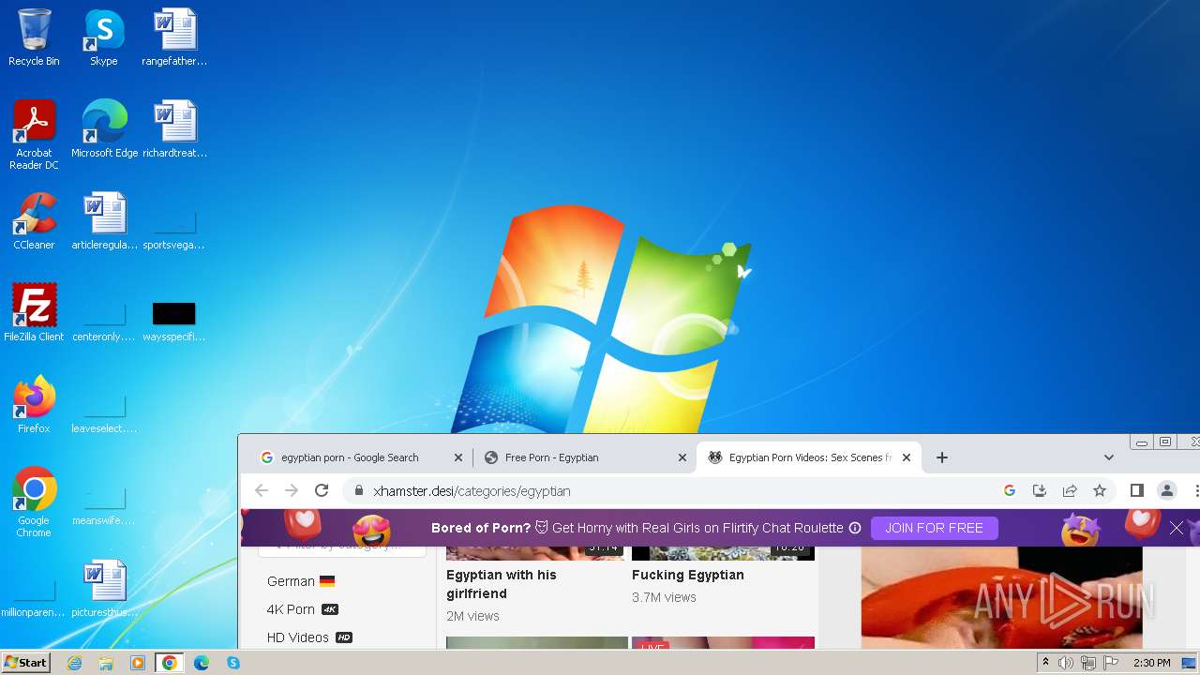Click the category filter search box
1200x675 pixels.
click(341, 547)
